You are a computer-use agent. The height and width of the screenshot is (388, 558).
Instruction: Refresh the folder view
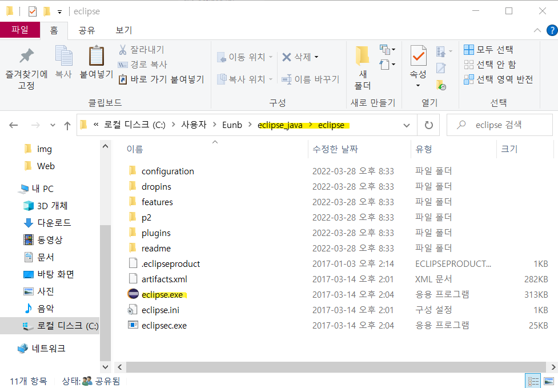click(429, 125)
